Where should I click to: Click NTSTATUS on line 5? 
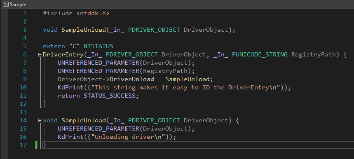click(98, 46)
